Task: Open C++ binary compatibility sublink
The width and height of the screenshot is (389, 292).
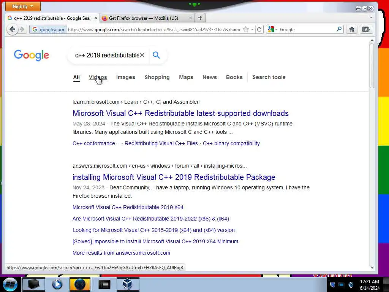Action: click(231, 143)
